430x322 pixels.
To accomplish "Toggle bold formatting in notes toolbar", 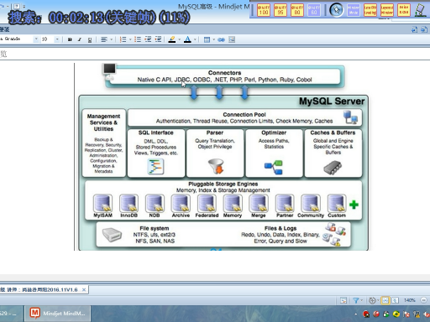I will [x=70, y=39].
